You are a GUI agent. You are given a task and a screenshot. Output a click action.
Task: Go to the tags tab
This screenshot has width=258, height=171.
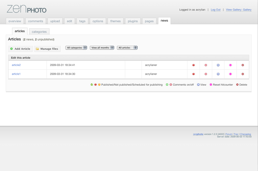pyautogui.click(x=82, y=21)
